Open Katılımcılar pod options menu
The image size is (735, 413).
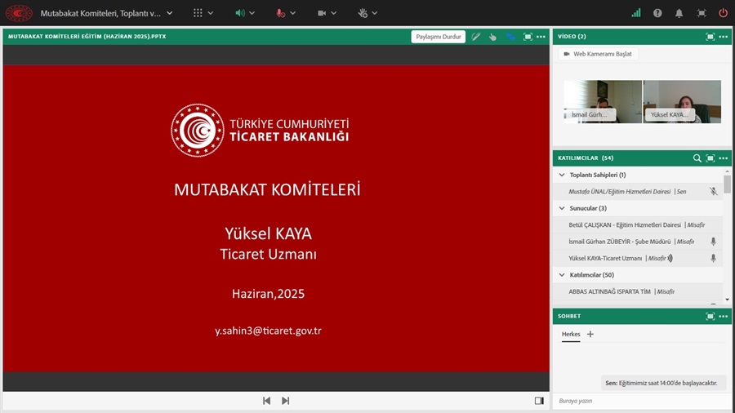pos(724,158)
